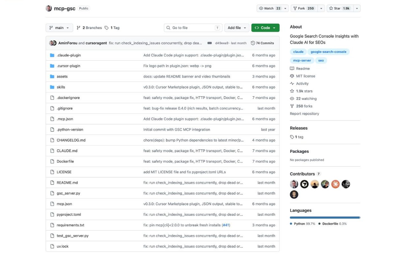Viewport: 406px width, 254px height.
Task: Click the .cursor-plugin folder icon
Action: (x=52, y=66)
